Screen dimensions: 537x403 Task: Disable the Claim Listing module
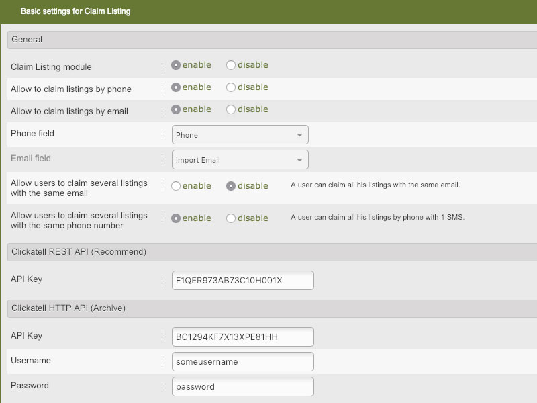coord(232,66)
